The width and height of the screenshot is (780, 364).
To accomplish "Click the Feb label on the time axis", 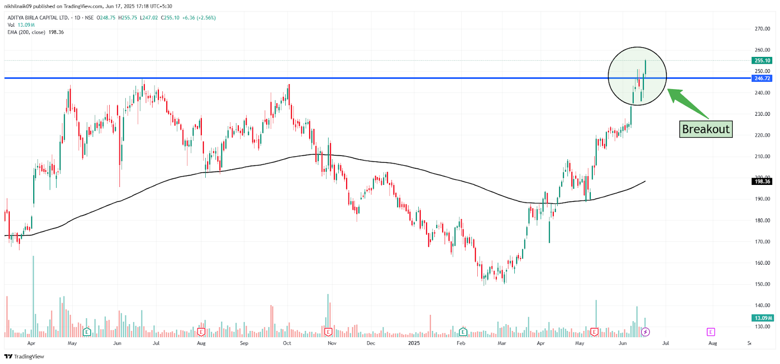I will pos(461,343).
